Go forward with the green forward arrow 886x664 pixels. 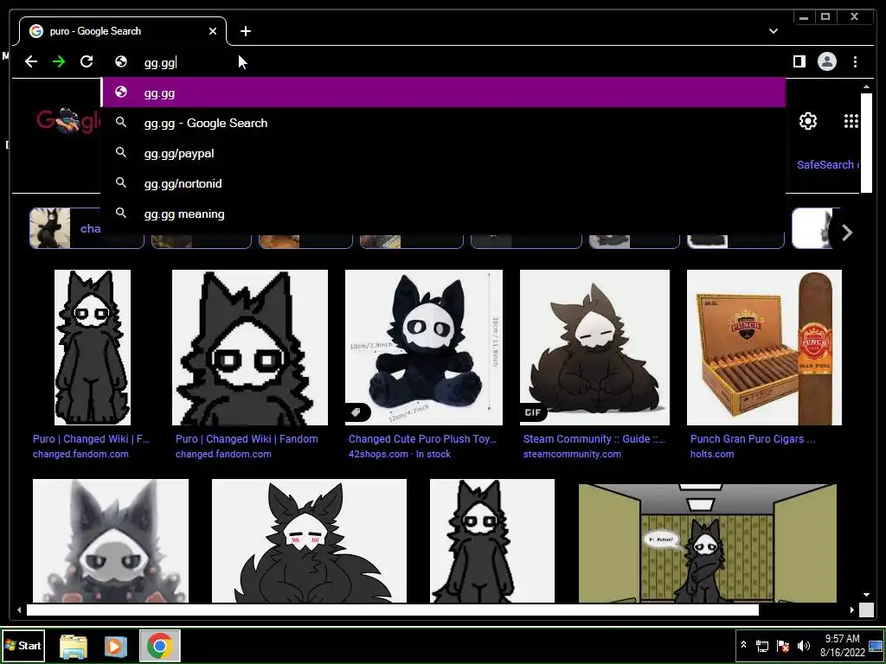59,61
